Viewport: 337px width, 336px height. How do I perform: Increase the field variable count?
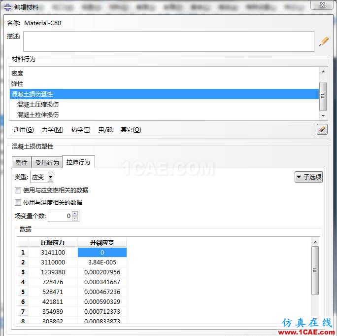tap(74, 213)
